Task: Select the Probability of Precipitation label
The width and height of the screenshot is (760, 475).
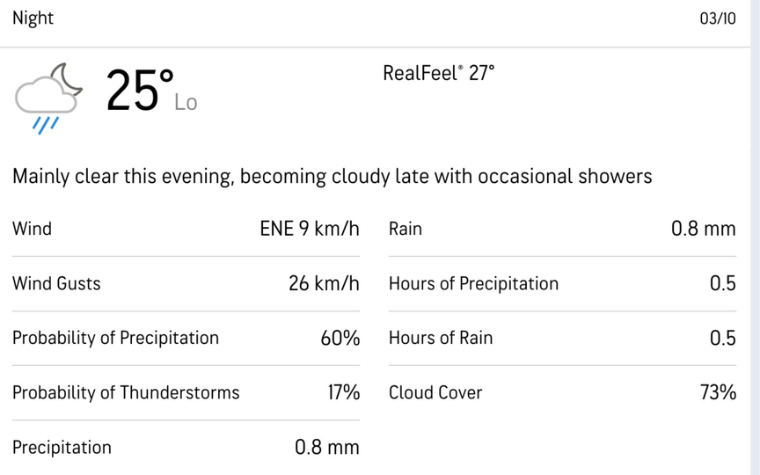Action: click(x=115, y=338)
